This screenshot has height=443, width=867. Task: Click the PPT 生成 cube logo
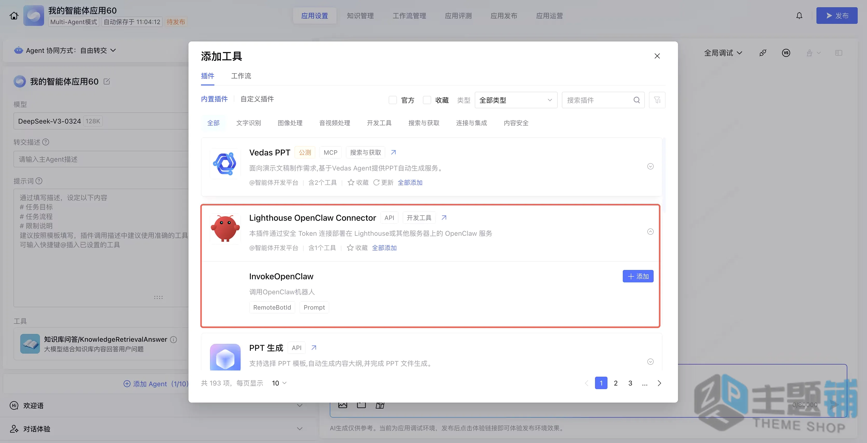tap(225, 357)
